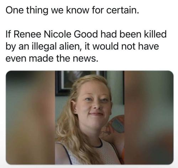
Task: Click the word "If" starting the second paragraph
Action: [9, 34]
